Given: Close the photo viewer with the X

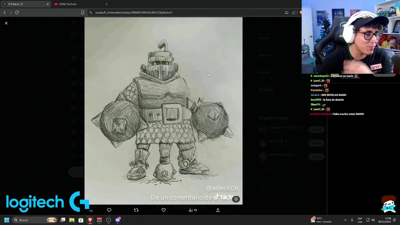Looking at the screenshot, I should (x=6, y=23).
